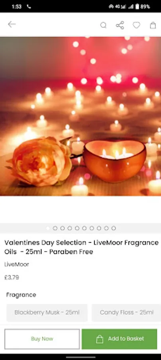Select the fifth carousel page dot
This screenshot has height=360, width=161.
point(77,228)
